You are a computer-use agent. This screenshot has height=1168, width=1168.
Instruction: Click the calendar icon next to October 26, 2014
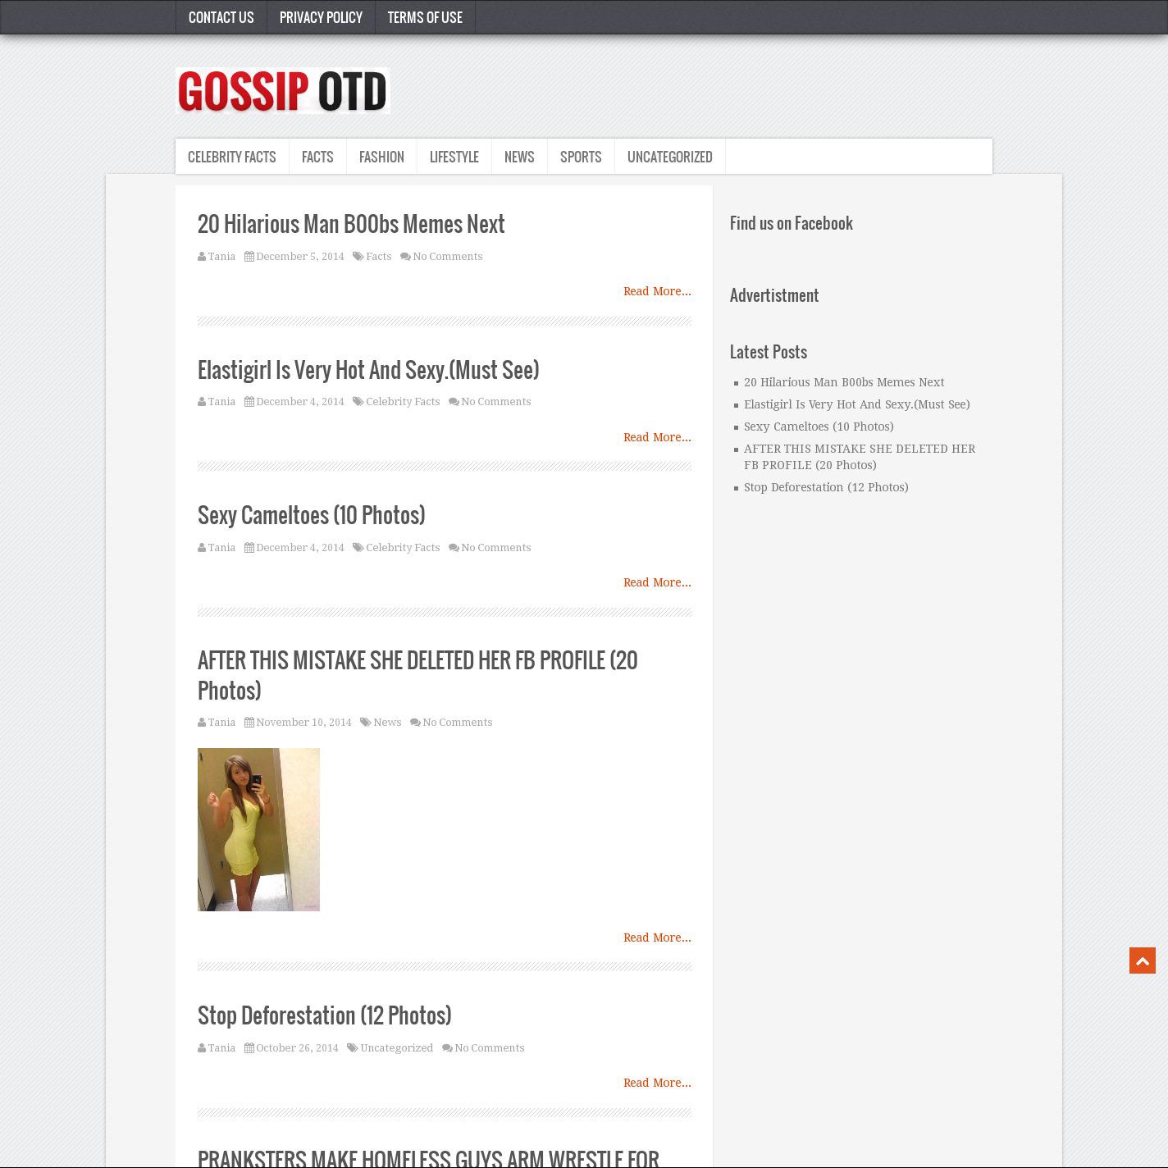249,1048
